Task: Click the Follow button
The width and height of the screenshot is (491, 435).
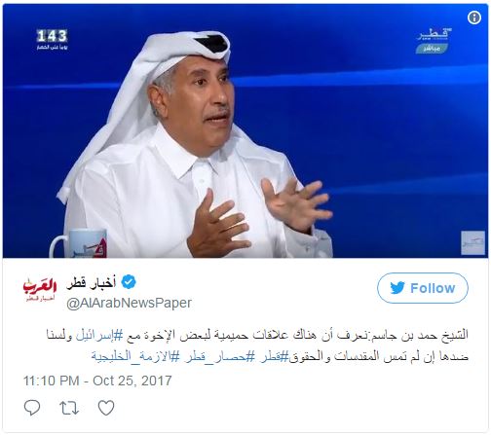Action: click(423, 288)
